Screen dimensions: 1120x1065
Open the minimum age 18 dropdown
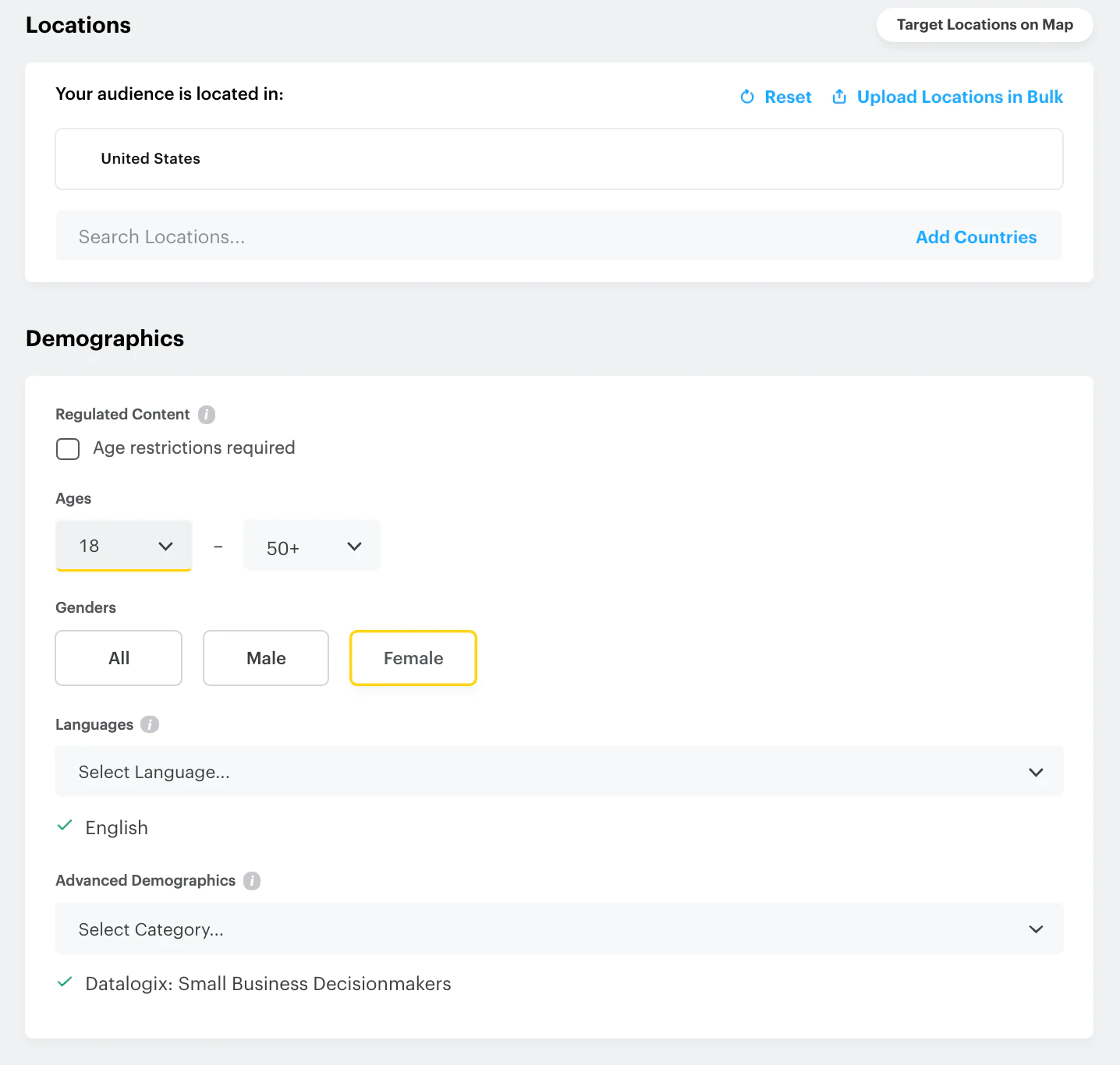pos(124,546)
